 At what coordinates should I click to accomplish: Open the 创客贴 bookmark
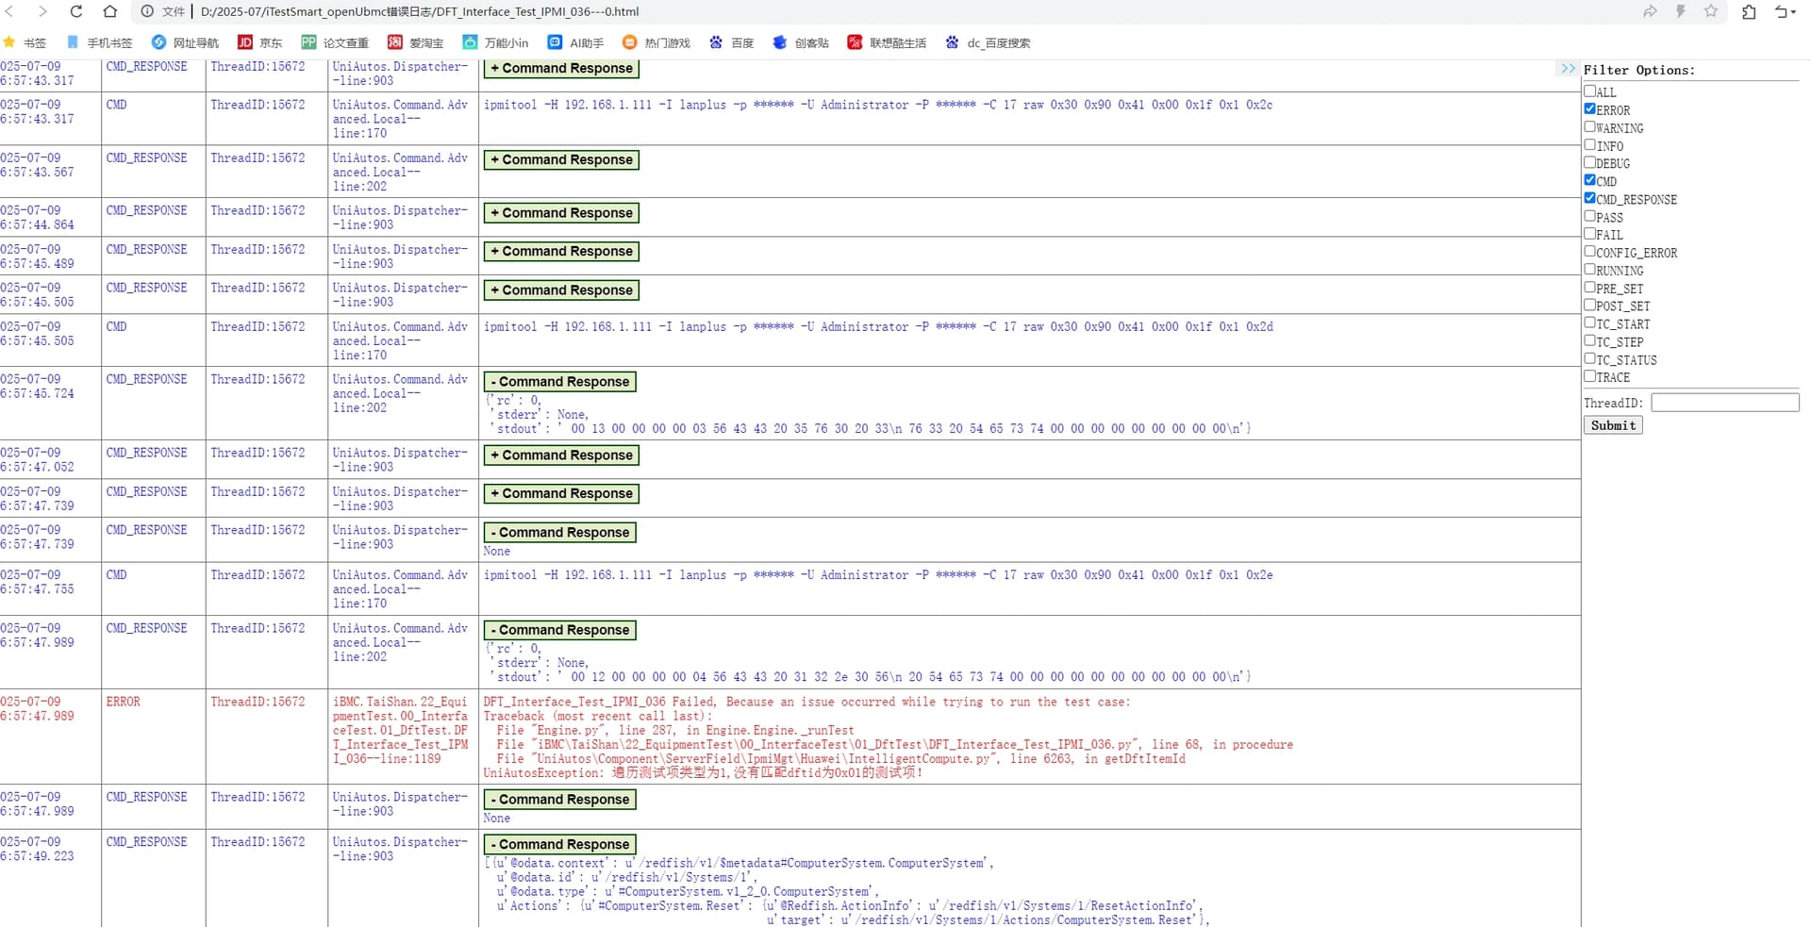(x=801, y=42)
